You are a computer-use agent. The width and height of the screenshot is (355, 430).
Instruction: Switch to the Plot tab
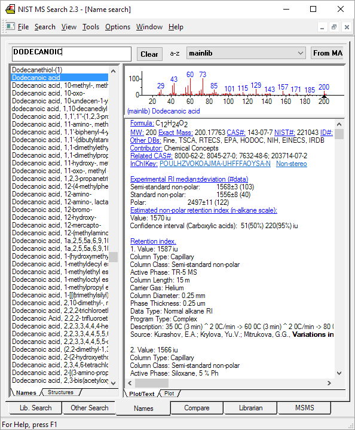[x=169, y=394]
